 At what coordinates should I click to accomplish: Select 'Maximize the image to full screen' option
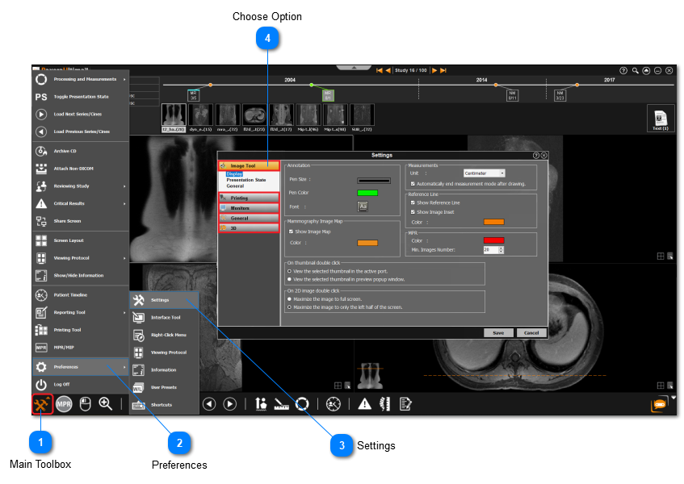290,298
